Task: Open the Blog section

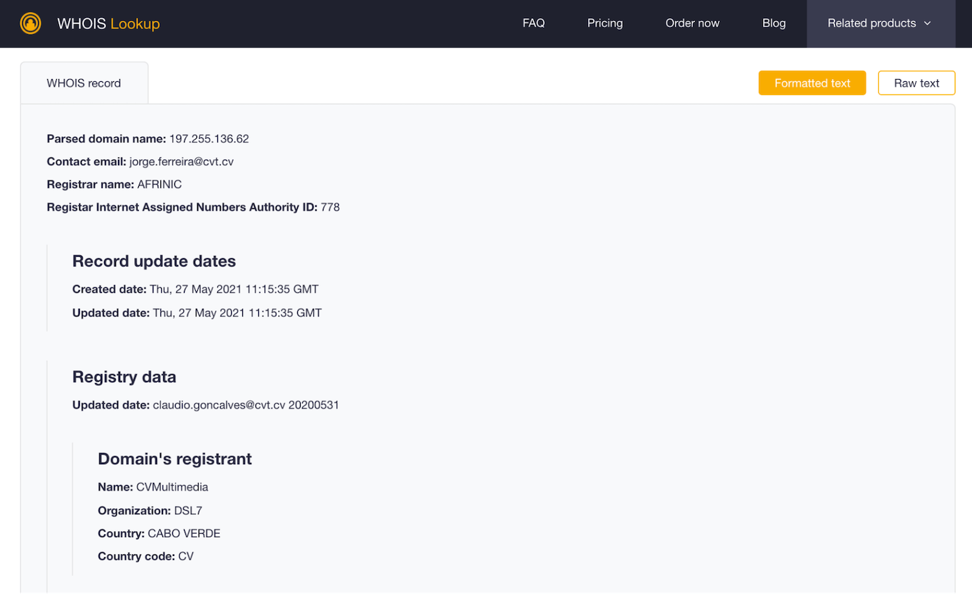Action: pos(773,23)
